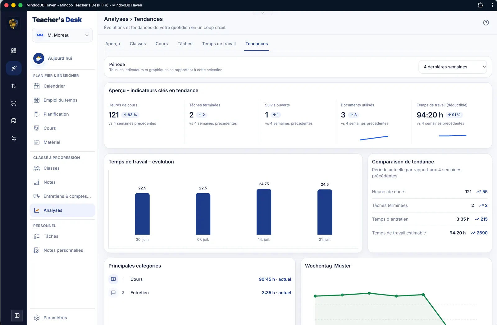Switch to the Temps de travail tab
The width and height of the screenshot is (497, 325).
219,44
